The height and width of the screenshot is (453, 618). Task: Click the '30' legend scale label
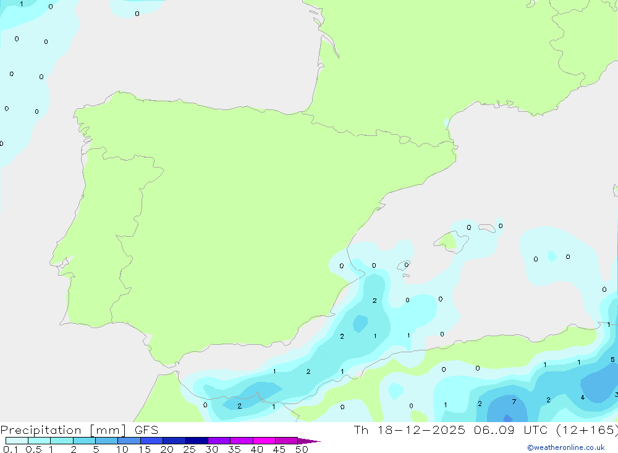pos(212,449)
